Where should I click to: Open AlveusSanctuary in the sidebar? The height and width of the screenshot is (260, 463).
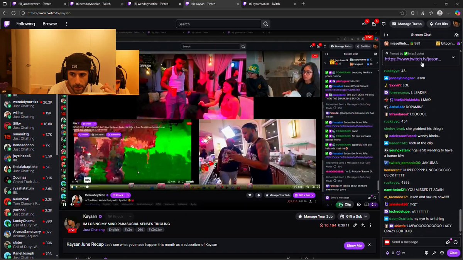pyautogui.click(x=29, y=234)
